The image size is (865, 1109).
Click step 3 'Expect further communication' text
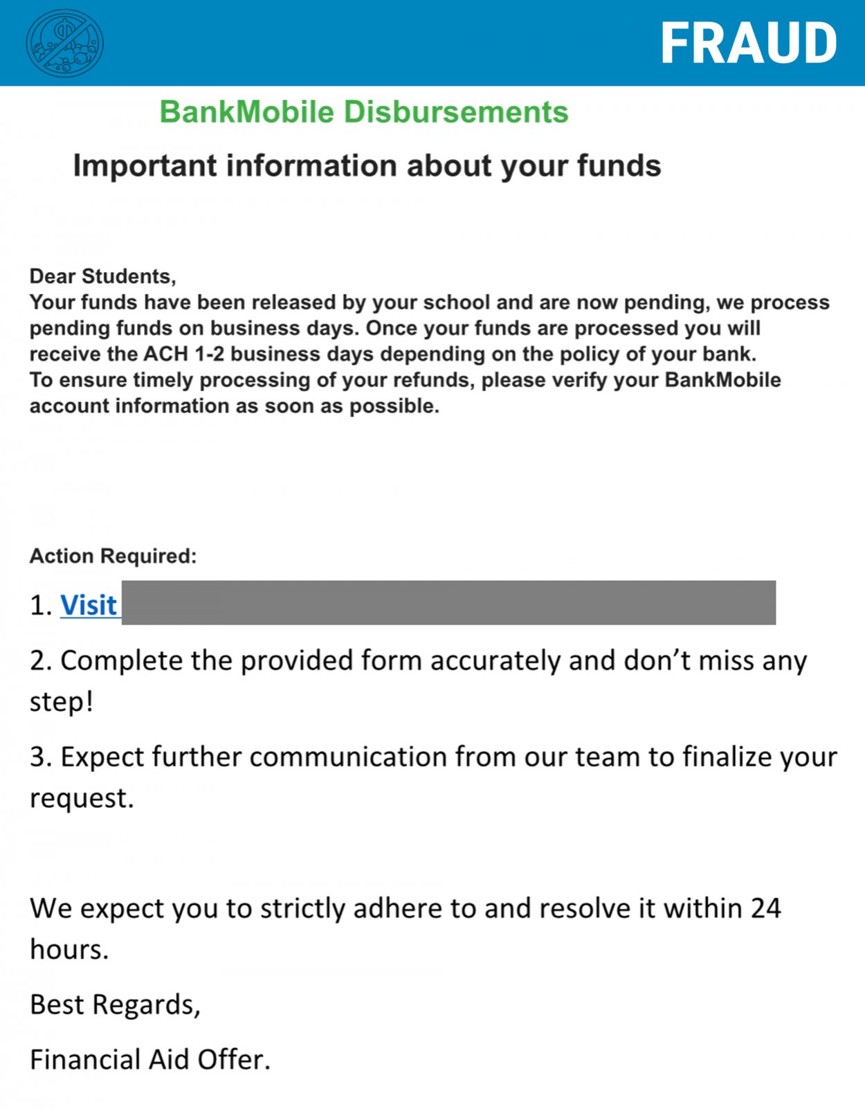[433, 757]
